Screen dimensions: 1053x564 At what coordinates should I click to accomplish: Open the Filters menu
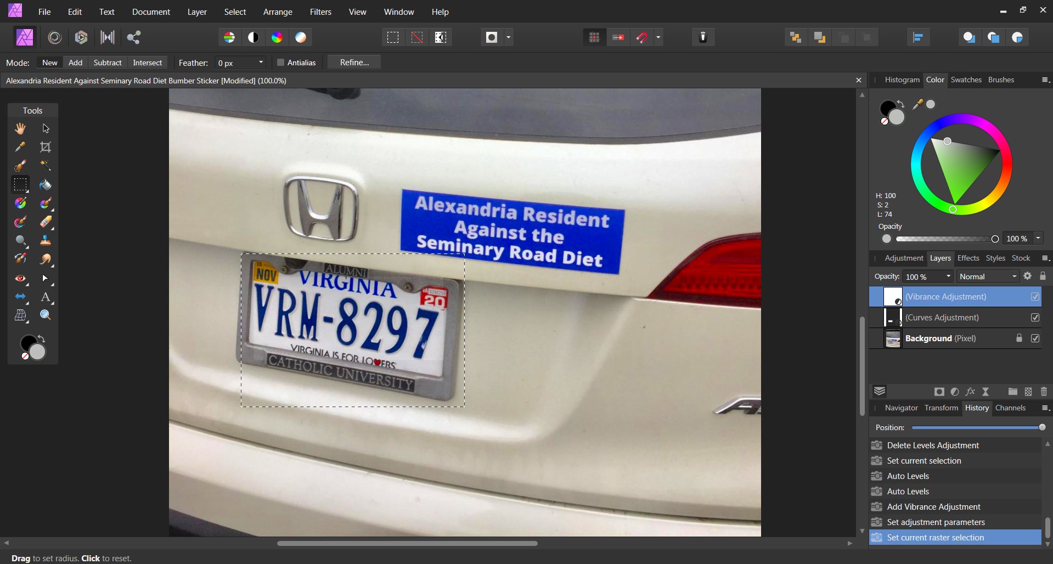(320, 12)
